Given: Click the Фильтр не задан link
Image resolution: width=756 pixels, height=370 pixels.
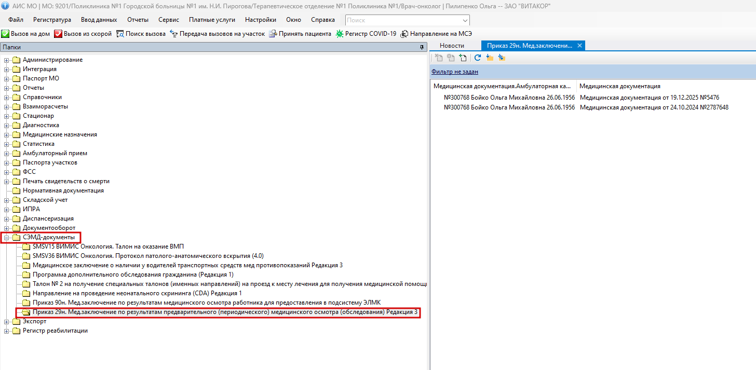Looking at the screenshot, I should pos(455,72).
